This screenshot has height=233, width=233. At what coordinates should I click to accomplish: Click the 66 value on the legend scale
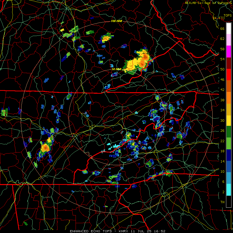pos(222,28)
